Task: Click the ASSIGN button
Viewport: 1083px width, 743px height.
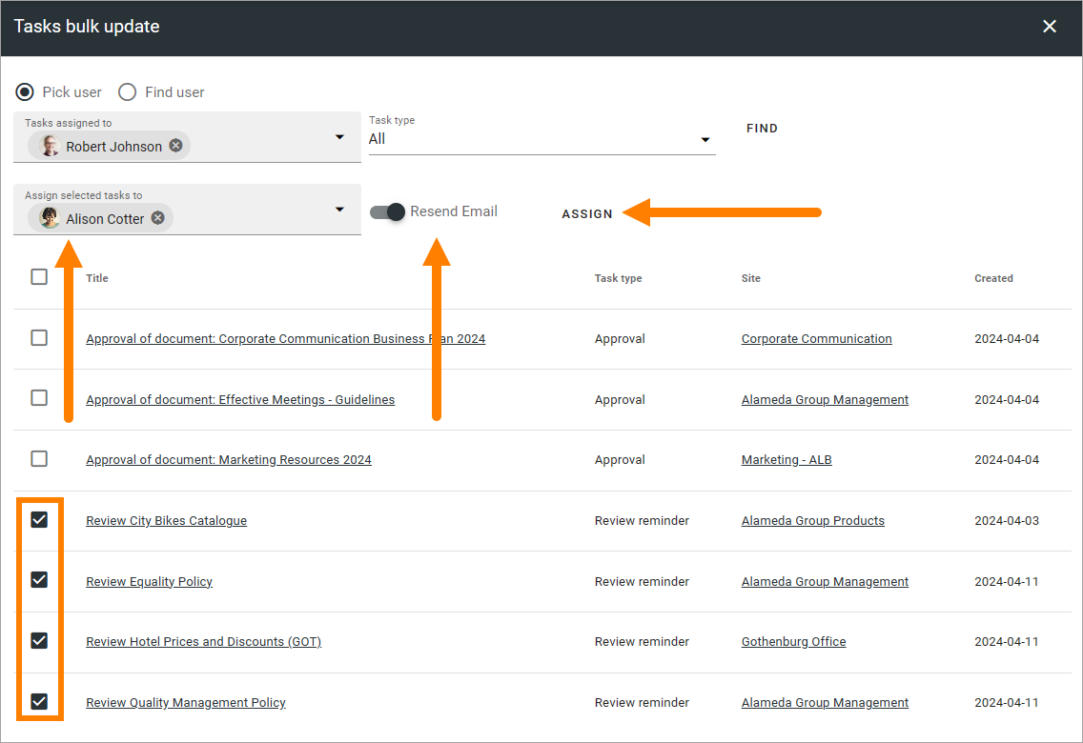Action: 587,214
